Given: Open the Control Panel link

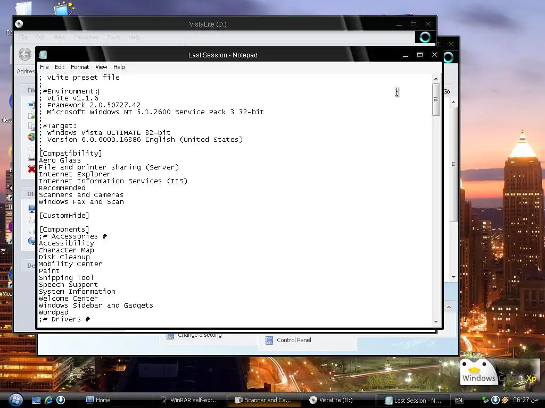Looking at the screenshot, I should (x=294, y=341).
